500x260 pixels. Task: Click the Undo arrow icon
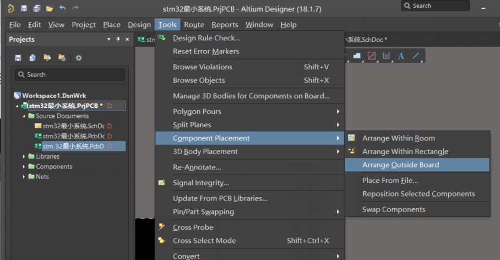pos(63,8)
